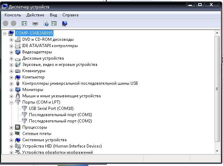The height and width of the screenshot is (166, 223).
Task: Expand Звуковые, видео и игровые устройства
Action: point(11,65)
